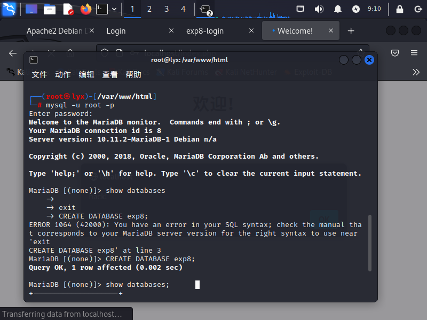Minimize the terminal window
This screenshot has height=320, width=427.
coord(344,60)
